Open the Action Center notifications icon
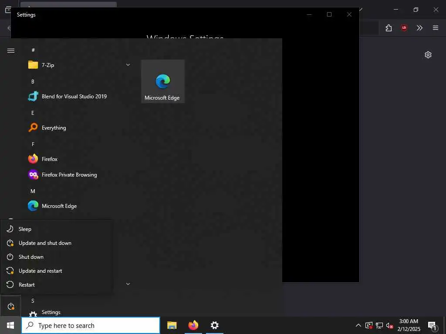This screenshot has height=334, width=446. coord(432,326)
